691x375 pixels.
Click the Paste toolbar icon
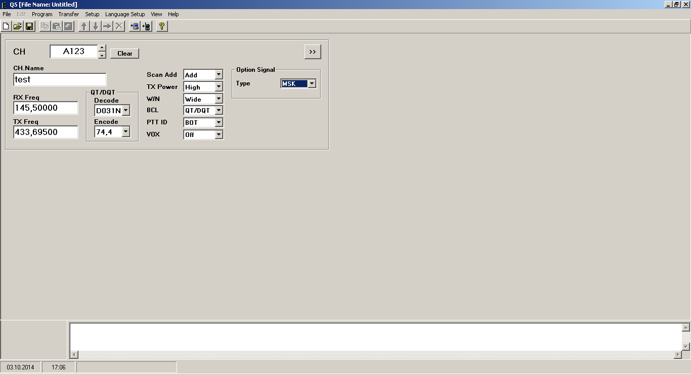click(x=57, y=26)
